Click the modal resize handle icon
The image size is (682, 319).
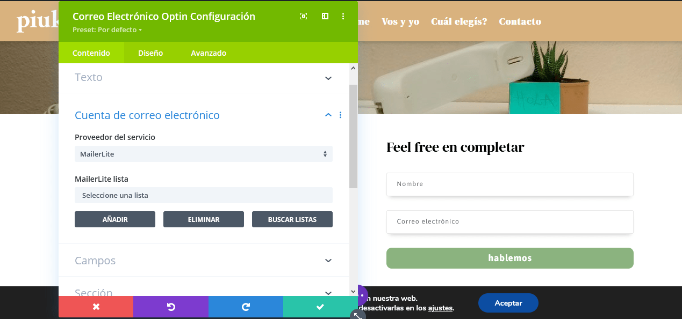(x=358, y=315)
